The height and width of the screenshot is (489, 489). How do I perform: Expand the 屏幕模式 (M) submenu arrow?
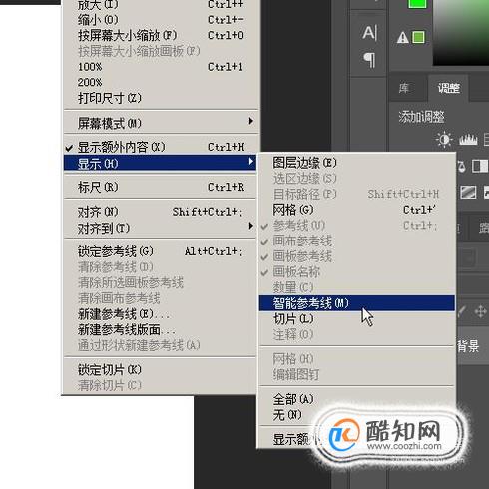[x=251, y=121]
